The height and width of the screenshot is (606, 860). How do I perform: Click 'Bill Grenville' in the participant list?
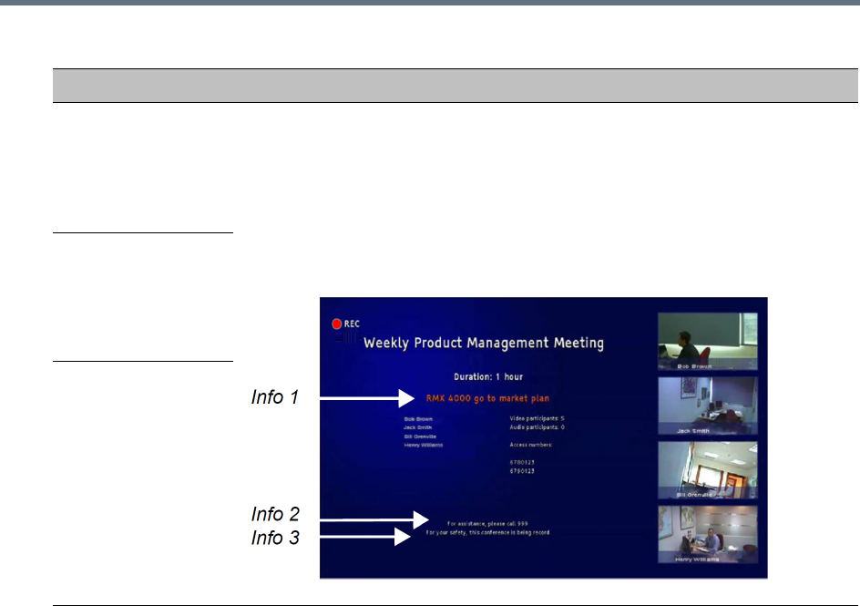420,437
